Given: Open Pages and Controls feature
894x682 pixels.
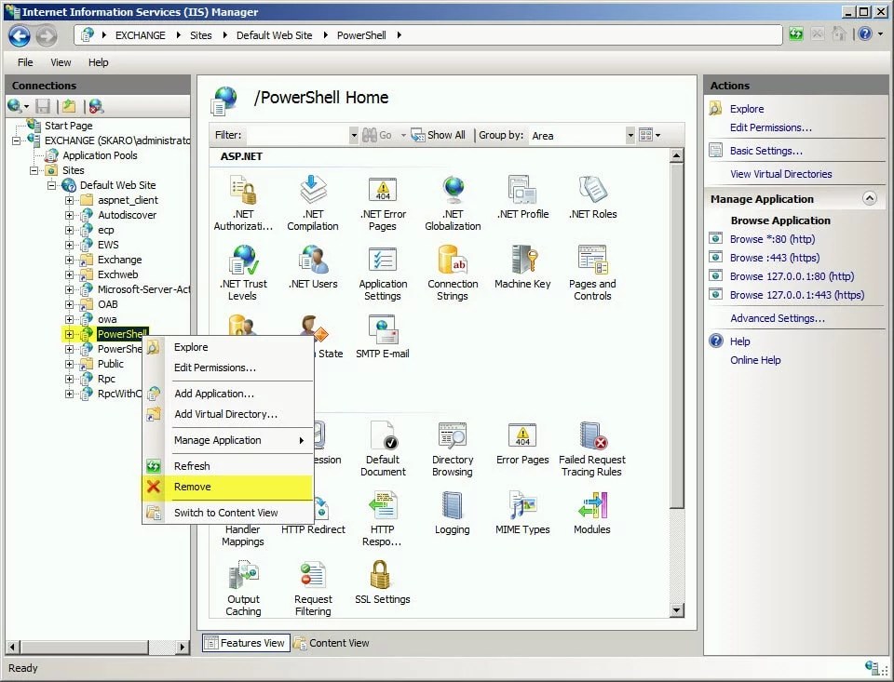Looking at the screenshot, I should [592, 273].
